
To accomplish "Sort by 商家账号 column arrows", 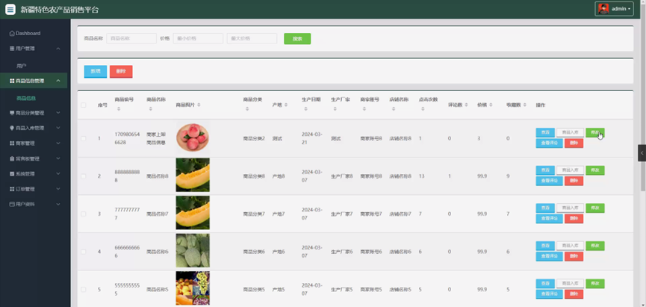I will 364,109.
